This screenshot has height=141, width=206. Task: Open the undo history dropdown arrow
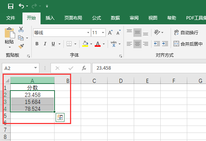(27, 6)
